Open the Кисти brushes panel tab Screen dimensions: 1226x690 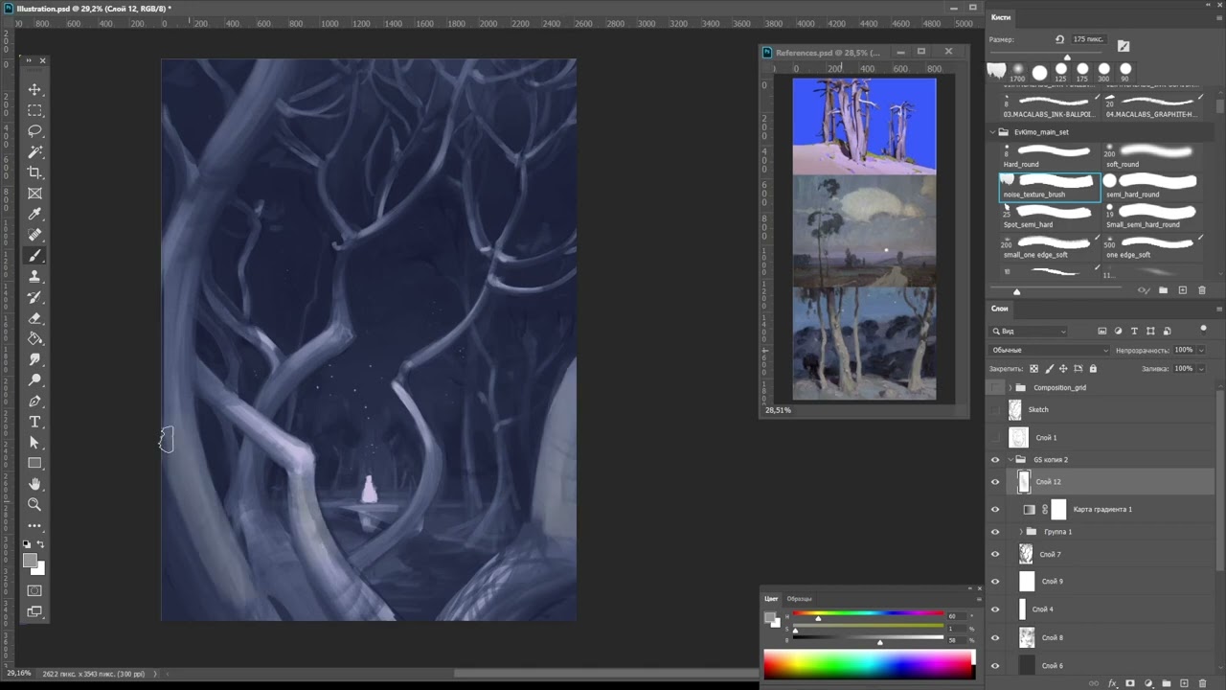click(1001, 17)
